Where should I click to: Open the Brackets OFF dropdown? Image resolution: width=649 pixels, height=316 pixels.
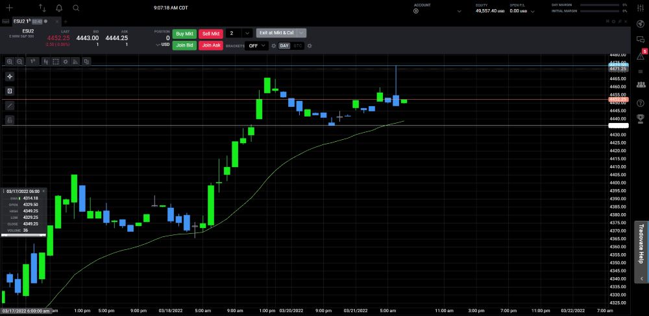[x=256, y=46]
